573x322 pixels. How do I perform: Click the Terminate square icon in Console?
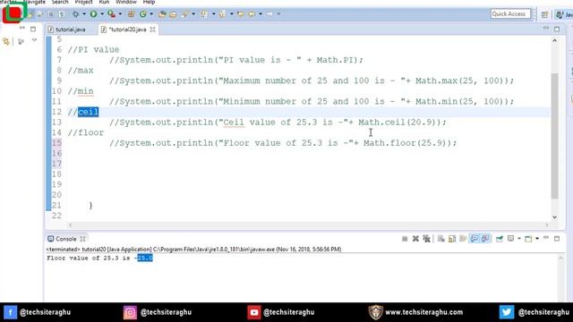pos(405,239)
